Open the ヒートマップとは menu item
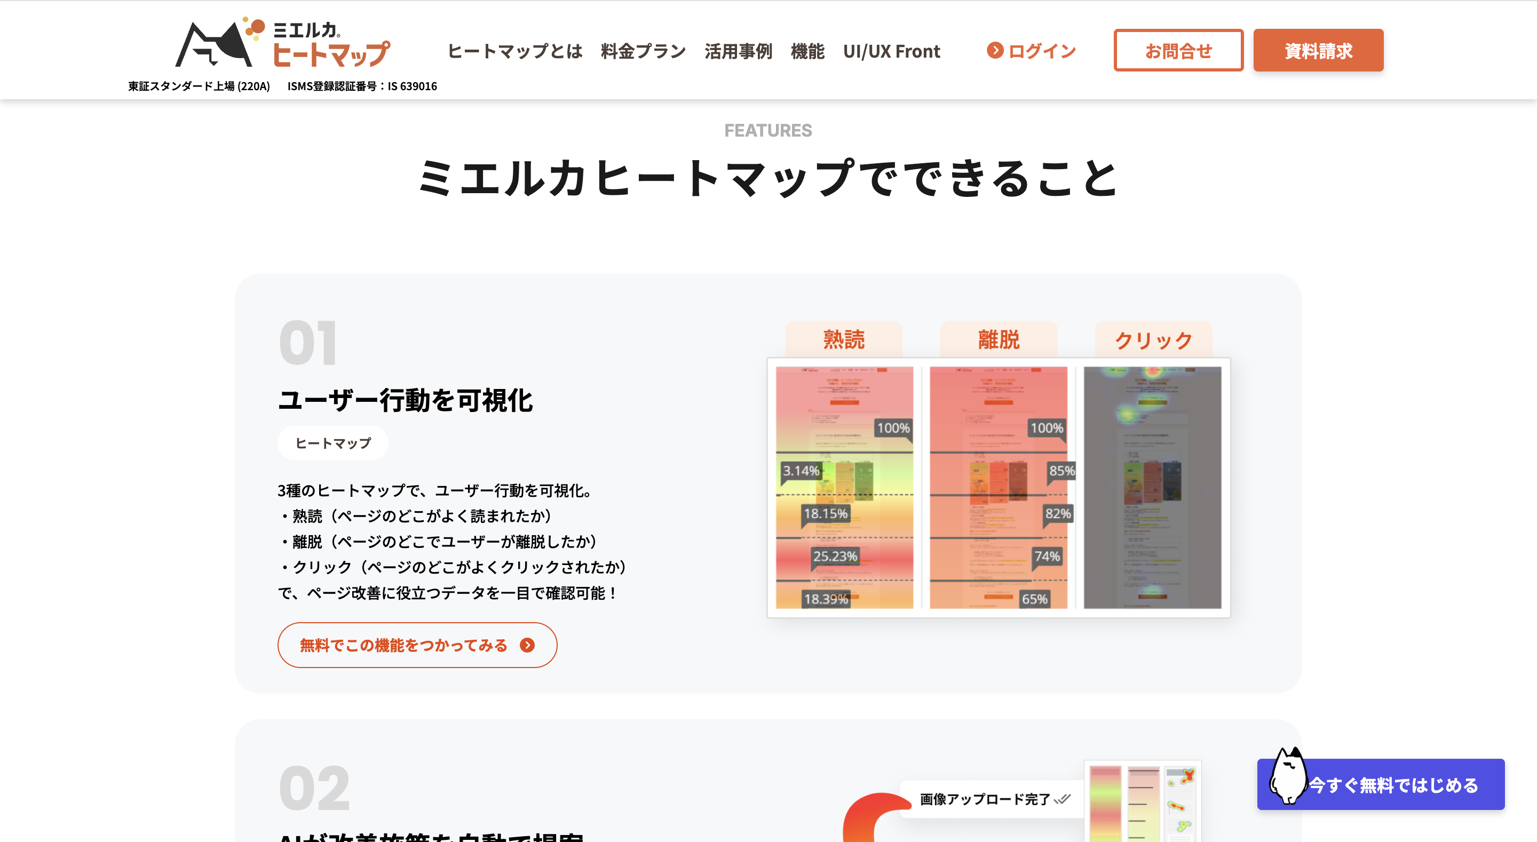 (x=515, y=51)
